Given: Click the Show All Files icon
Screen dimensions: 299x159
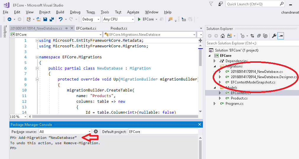Looking at the screenshot, I should click(265, 36).
